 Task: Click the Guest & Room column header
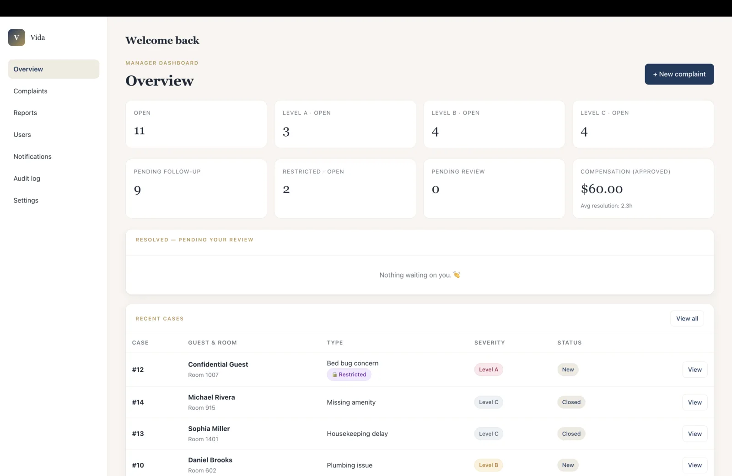(x=212, y=342)
